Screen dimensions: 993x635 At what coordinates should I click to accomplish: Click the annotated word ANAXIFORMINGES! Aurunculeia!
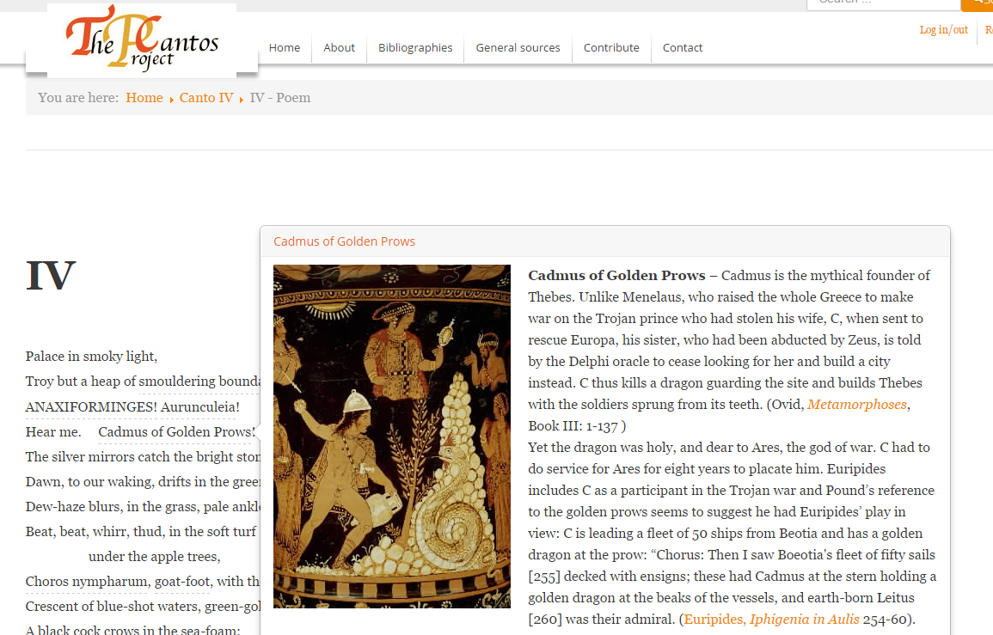[x=132, y=407]
